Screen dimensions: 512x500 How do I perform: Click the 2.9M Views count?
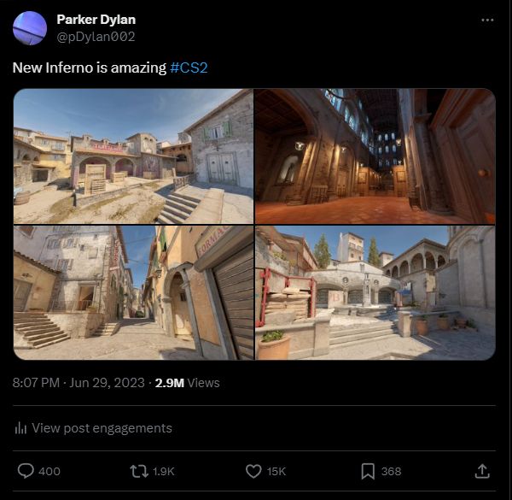[x=187, y=383]
